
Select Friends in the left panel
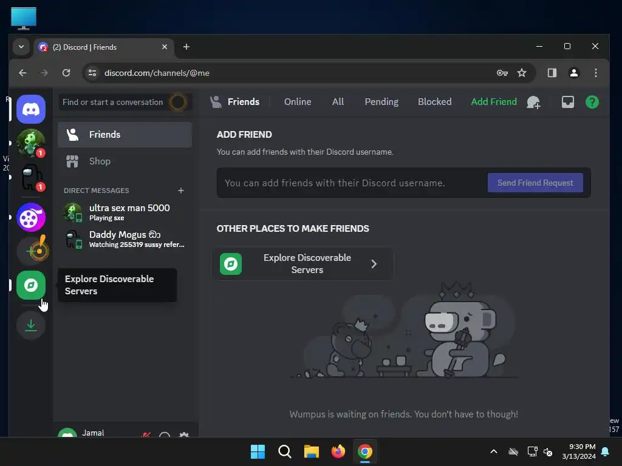coord(125,135)
